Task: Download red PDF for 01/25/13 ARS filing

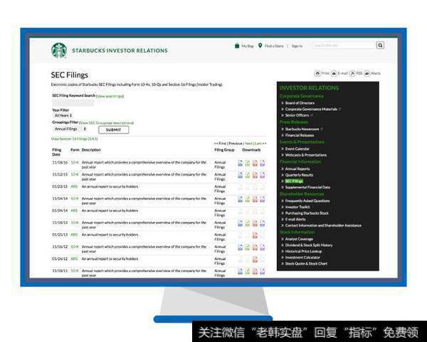Action: tap(255, 235)
